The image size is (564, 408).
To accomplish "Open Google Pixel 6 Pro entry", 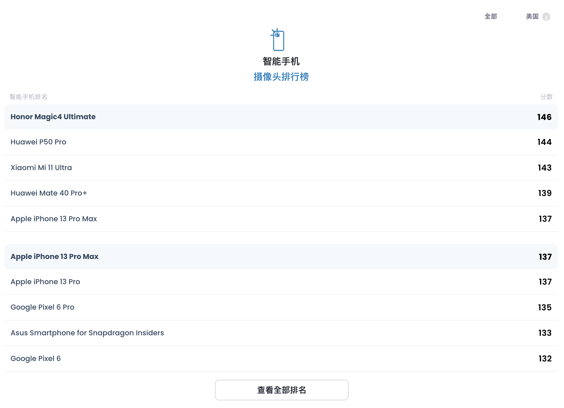I will click(281, 307).
